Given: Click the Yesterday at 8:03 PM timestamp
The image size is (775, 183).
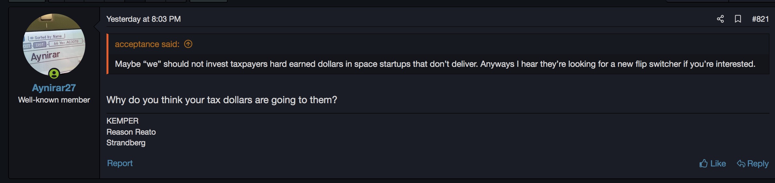Looking at the screenshot, I should (144, 19).
